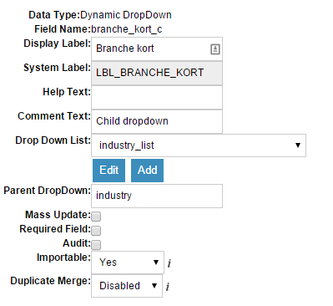Image resolution: width=333 pixels, height=306 pixels.
Task: Click the info icon beside Duplicate Merge
Action: click(x=167, y=287)
